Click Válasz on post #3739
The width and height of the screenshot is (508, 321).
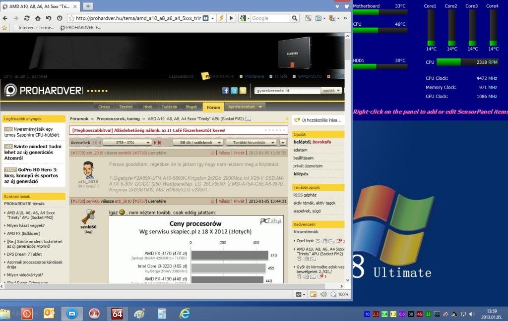(x=224, y=153)
